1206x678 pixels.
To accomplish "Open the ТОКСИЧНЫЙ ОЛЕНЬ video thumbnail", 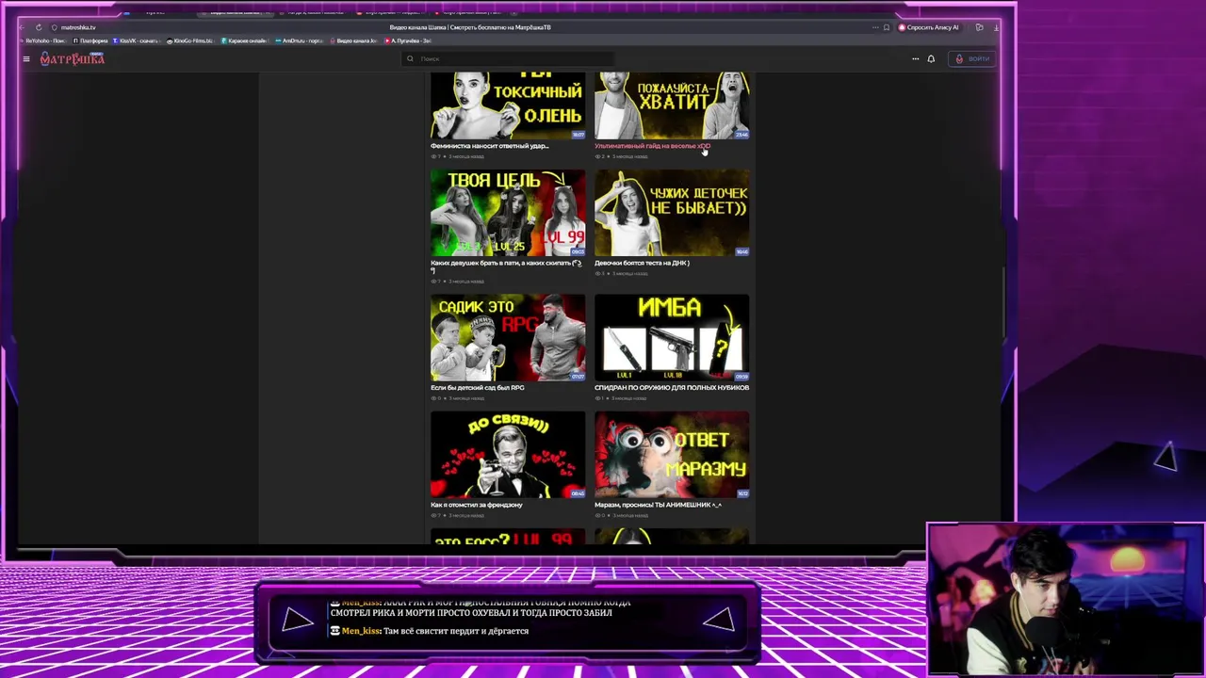I will point(508,105).
